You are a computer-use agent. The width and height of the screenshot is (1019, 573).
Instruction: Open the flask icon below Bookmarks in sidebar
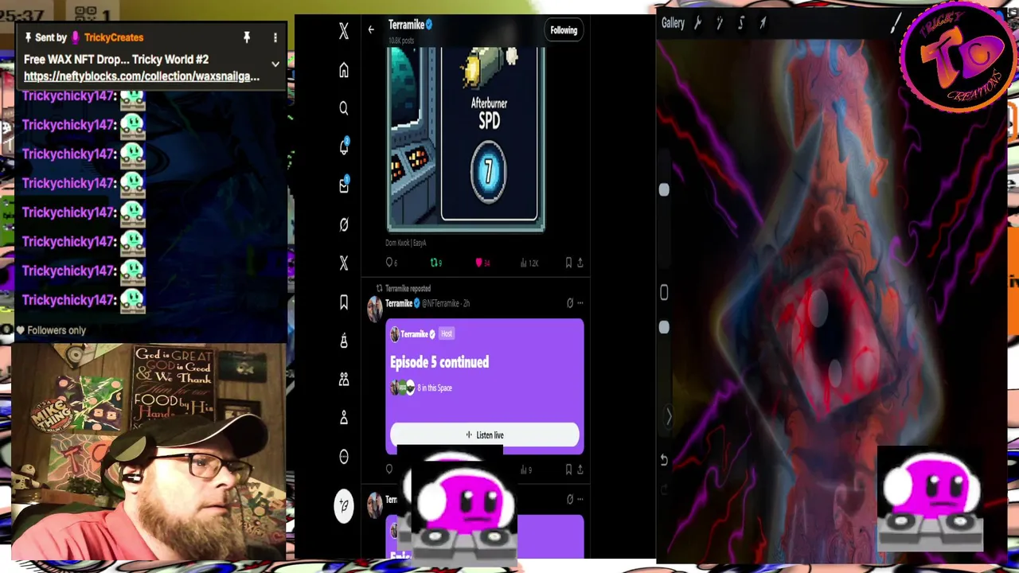click(x=344, y=341)
